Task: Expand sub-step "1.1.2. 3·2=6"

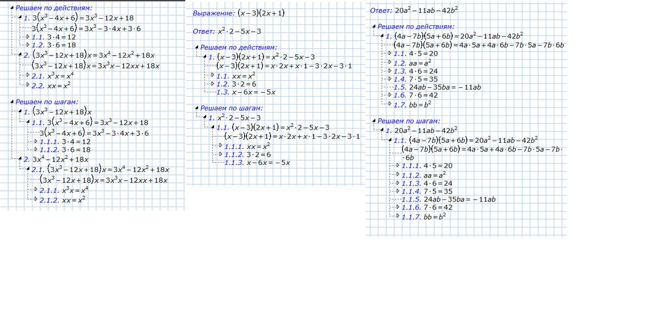Action: coord(221,155)
